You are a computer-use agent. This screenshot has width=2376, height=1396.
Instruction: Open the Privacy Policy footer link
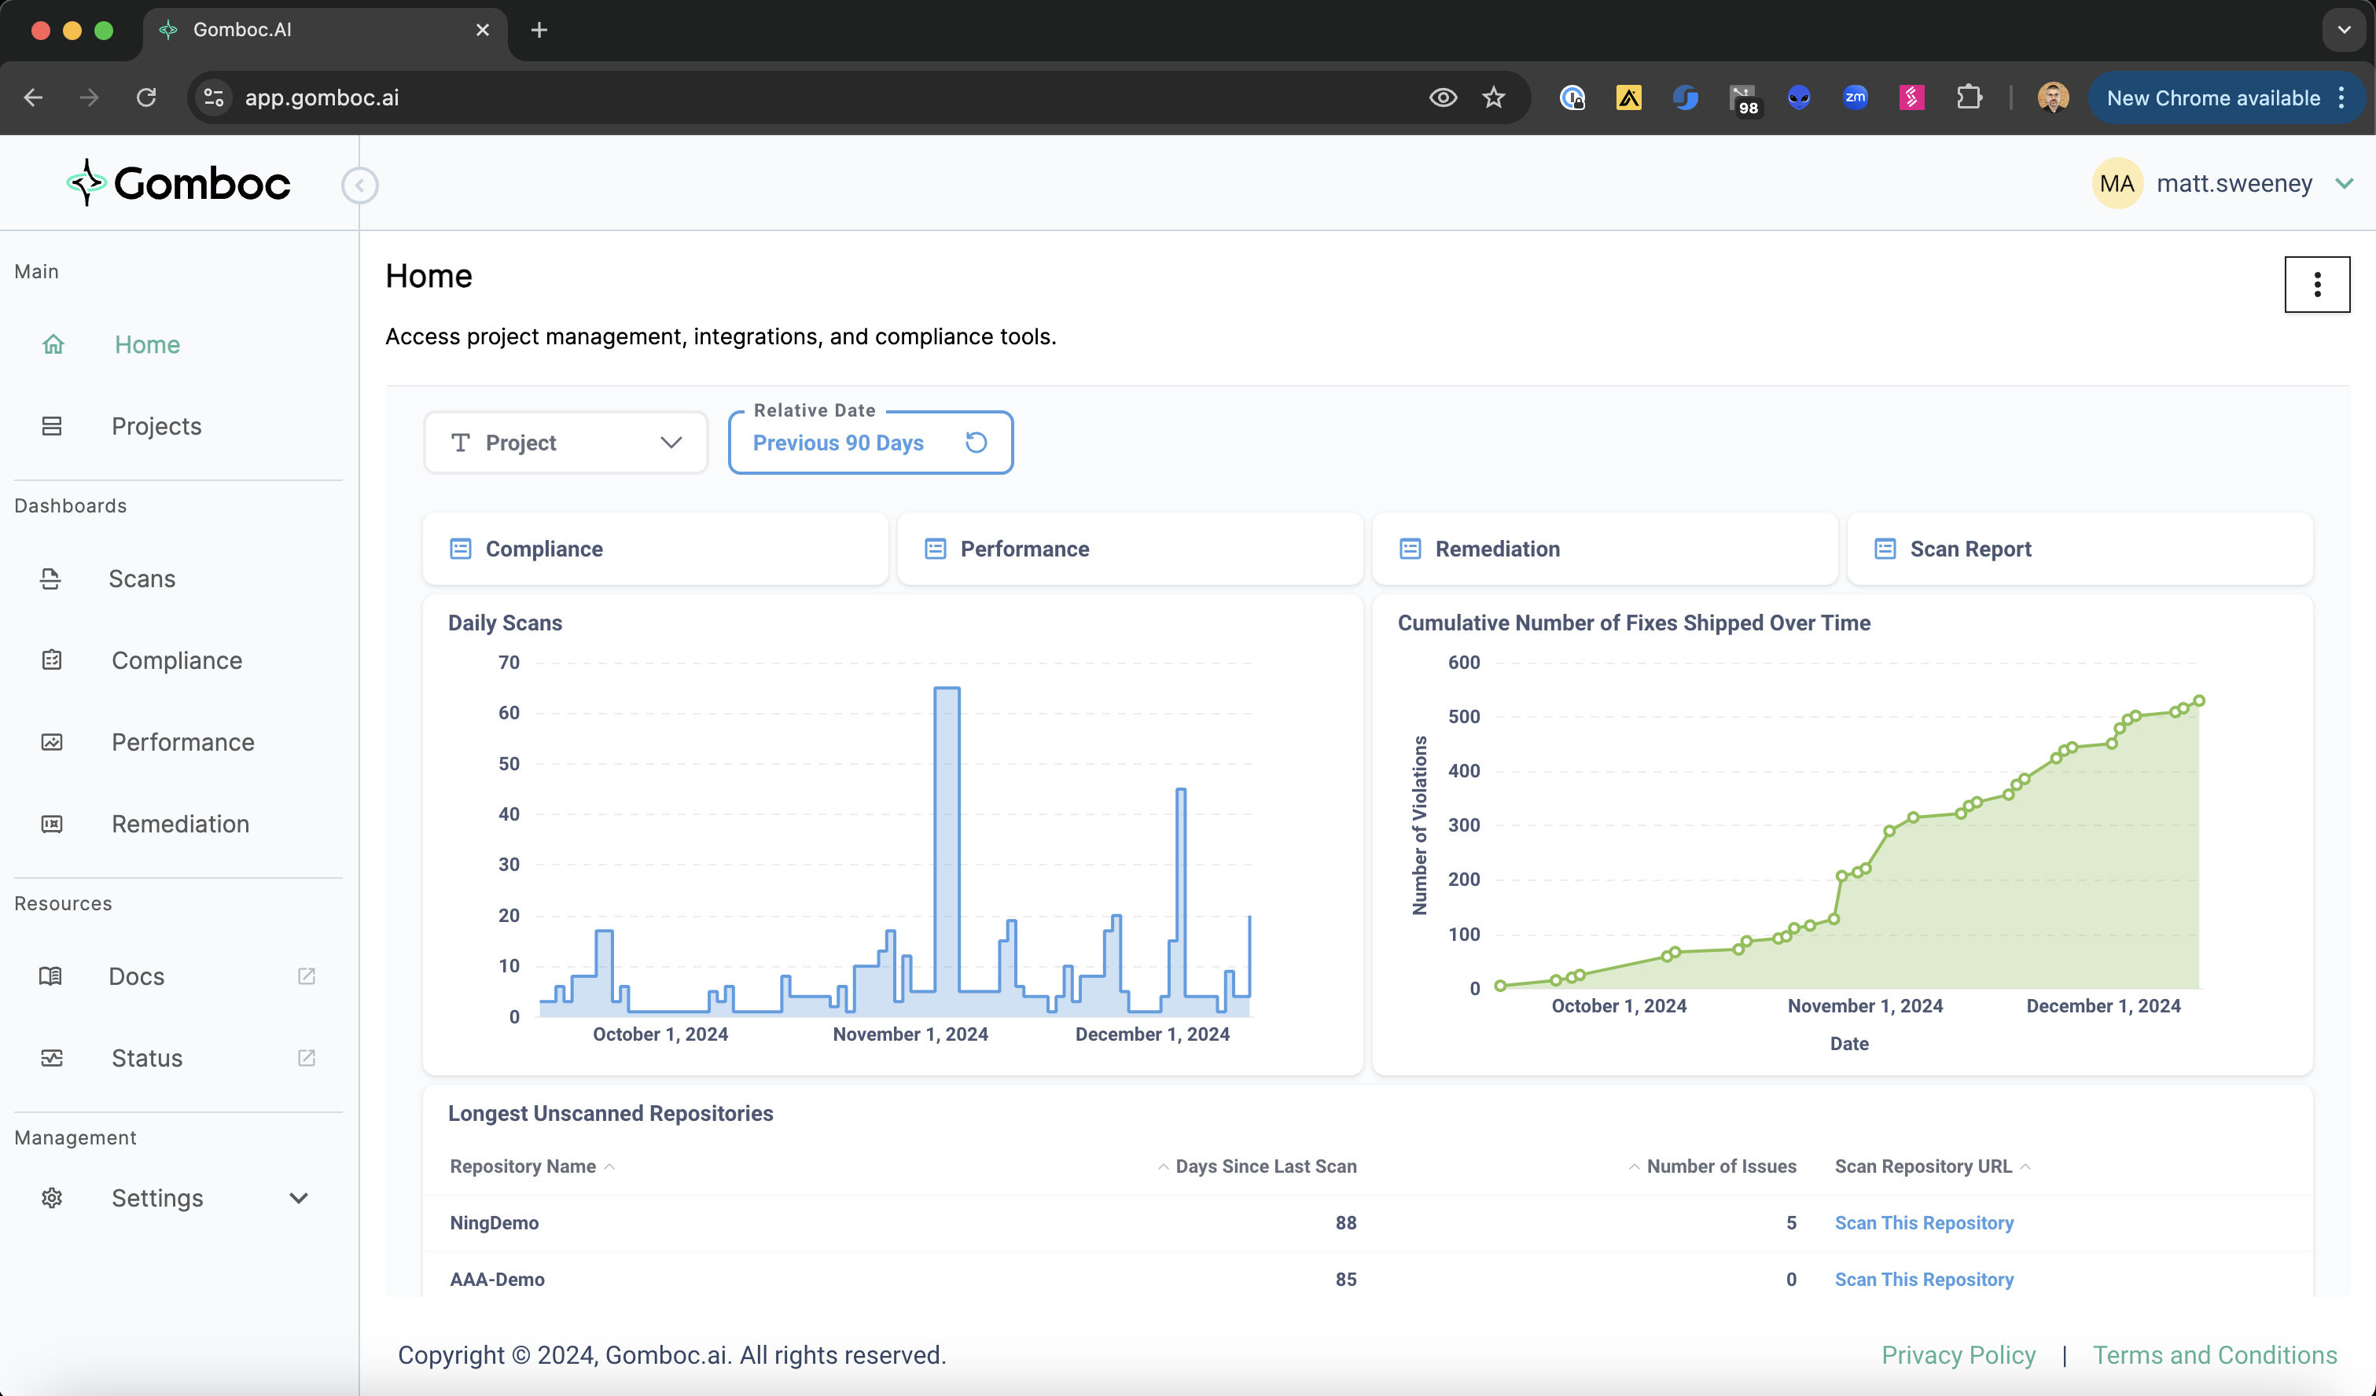click(x=1958, y=1354)
